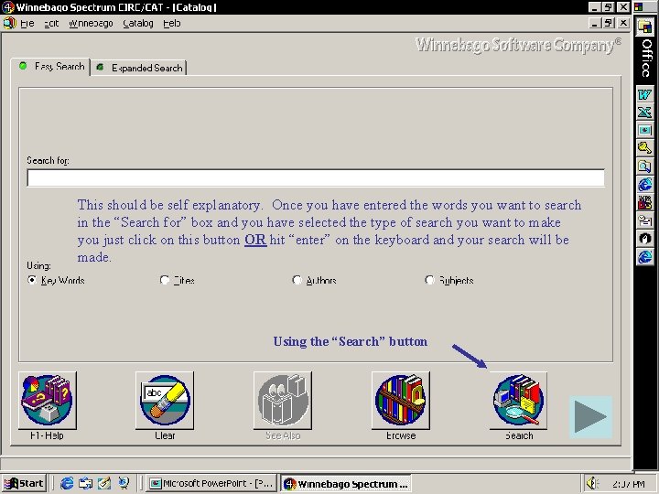Select the Subjects radio button
659x494 pixels.
point(429,280)
